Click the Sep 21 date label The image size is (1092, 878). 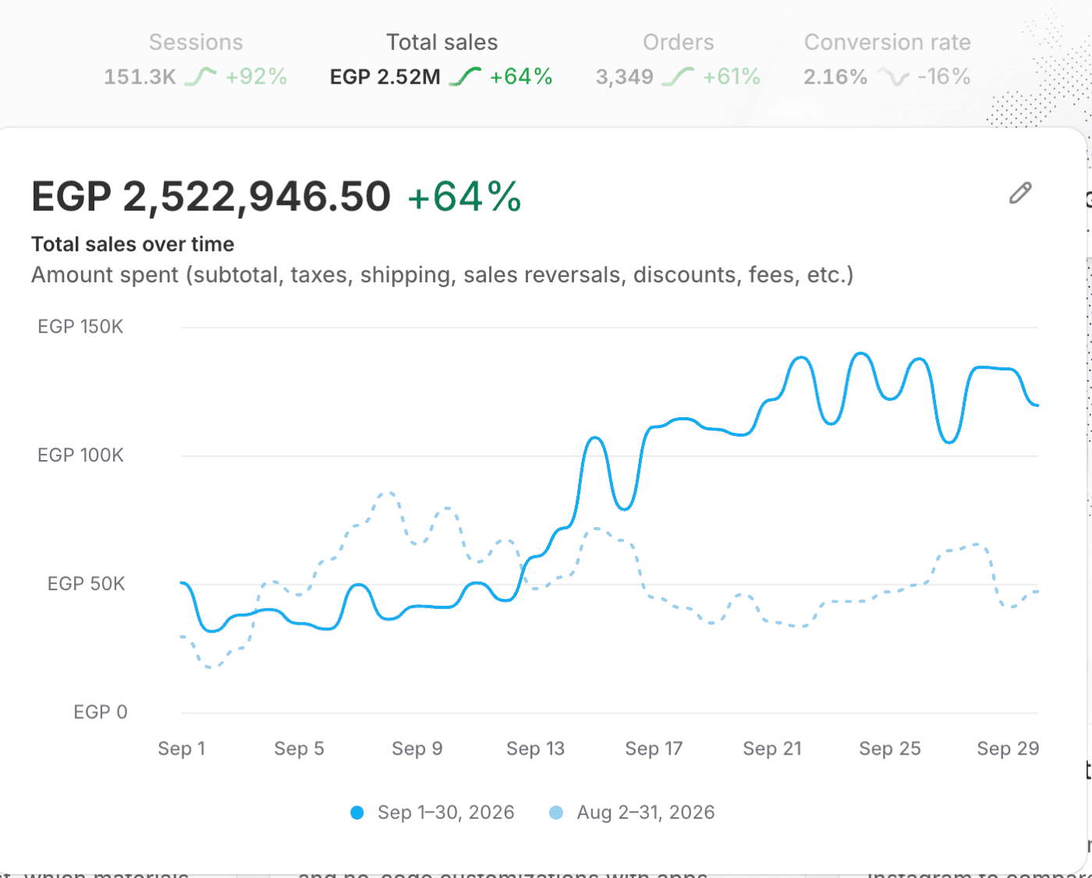coord(772,749)
